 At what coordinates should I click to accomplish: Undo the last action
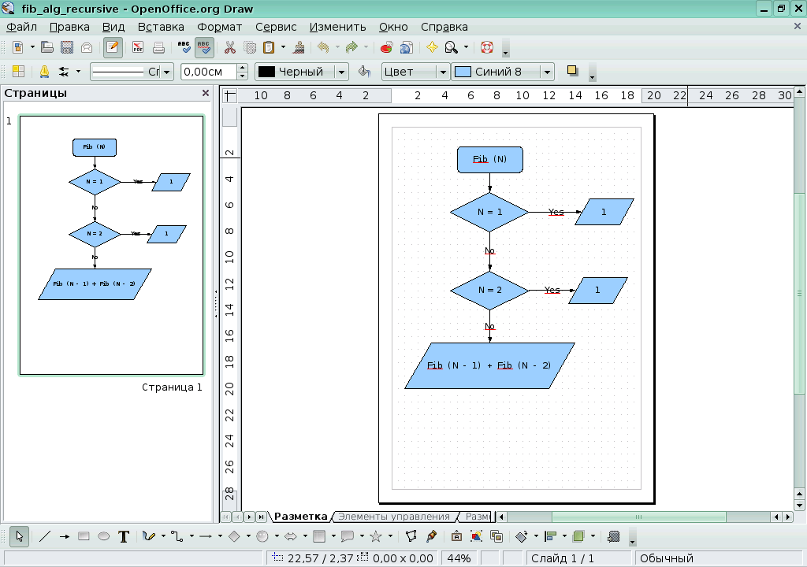point(322,47)
